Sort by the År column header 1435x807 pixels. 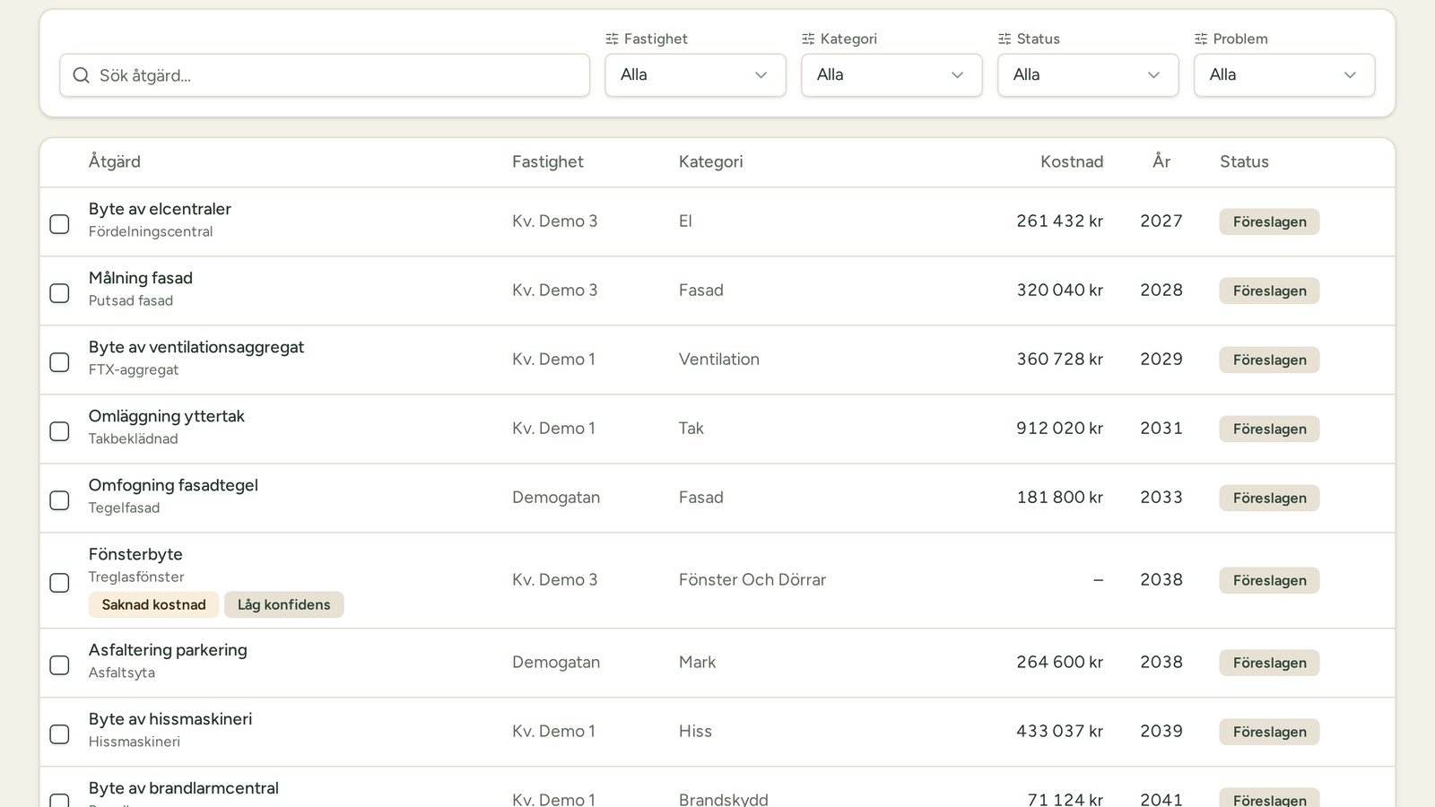click(x=1161, y=161)
